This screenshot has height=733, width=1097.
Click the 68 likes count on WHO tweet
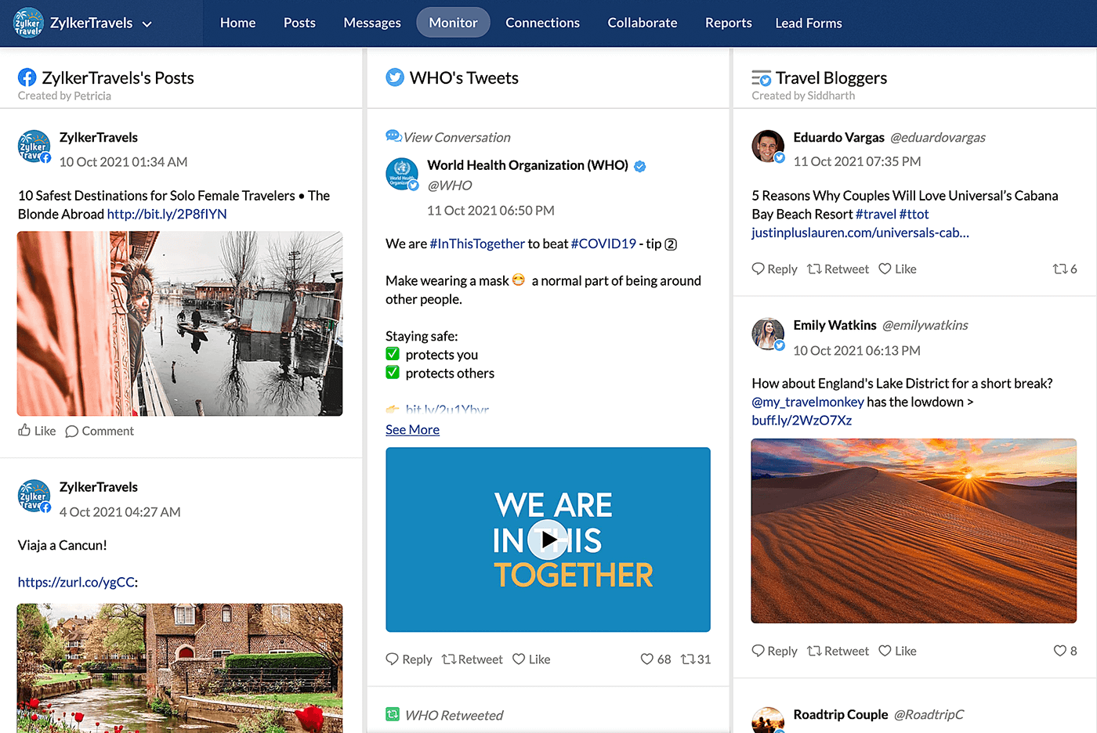pyautogui.click(x=656, y=659)
